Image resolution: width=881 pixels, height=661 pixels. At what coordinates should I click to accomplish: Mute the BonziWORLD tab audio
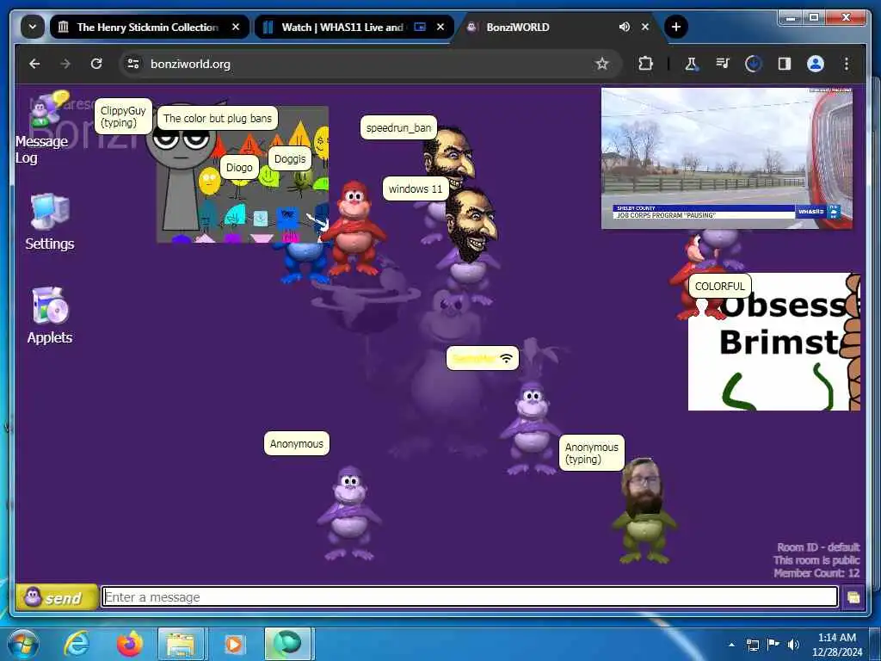tap(625, 27)
